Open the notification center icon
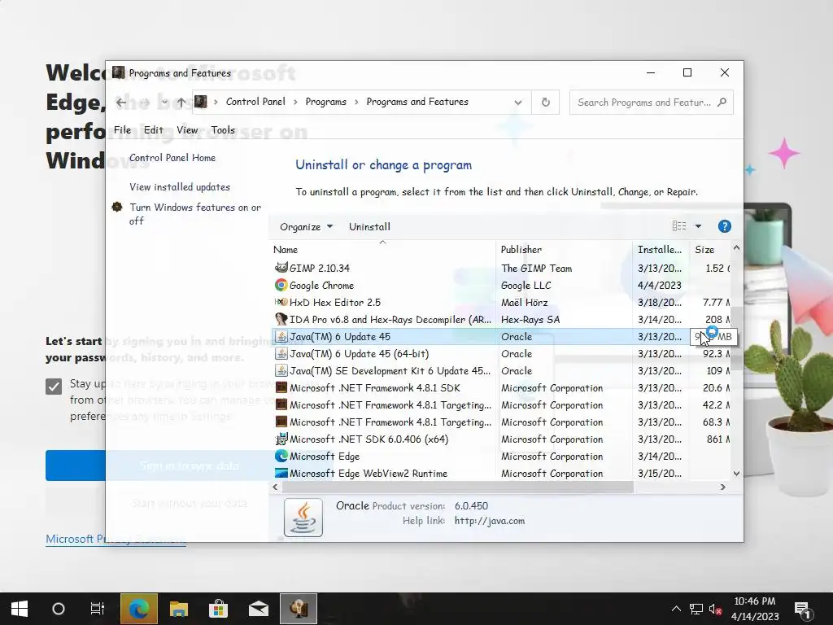Image resolution: width=833 pixels, height=625 pixels. pyautogui.click(x=801, y=609)
